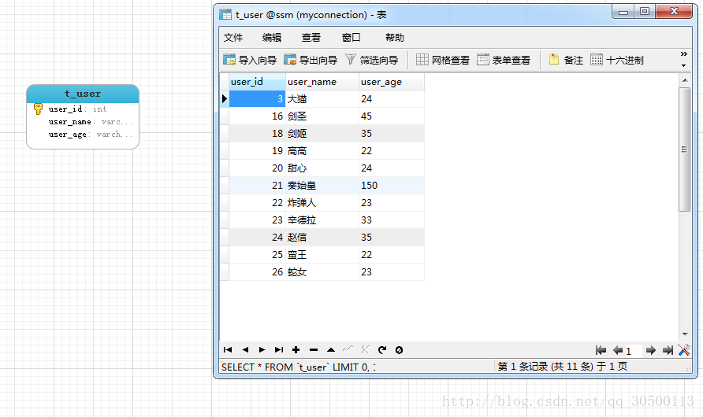Click the vertical scrollbar thumb
703x417 pixels.
[x=685, y=149]
